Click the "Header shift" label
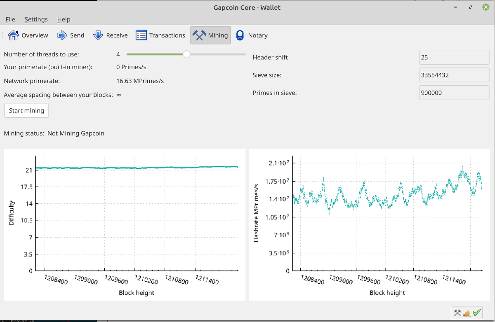This screenshot has width=495, height=322. click(x=270, y=57)
